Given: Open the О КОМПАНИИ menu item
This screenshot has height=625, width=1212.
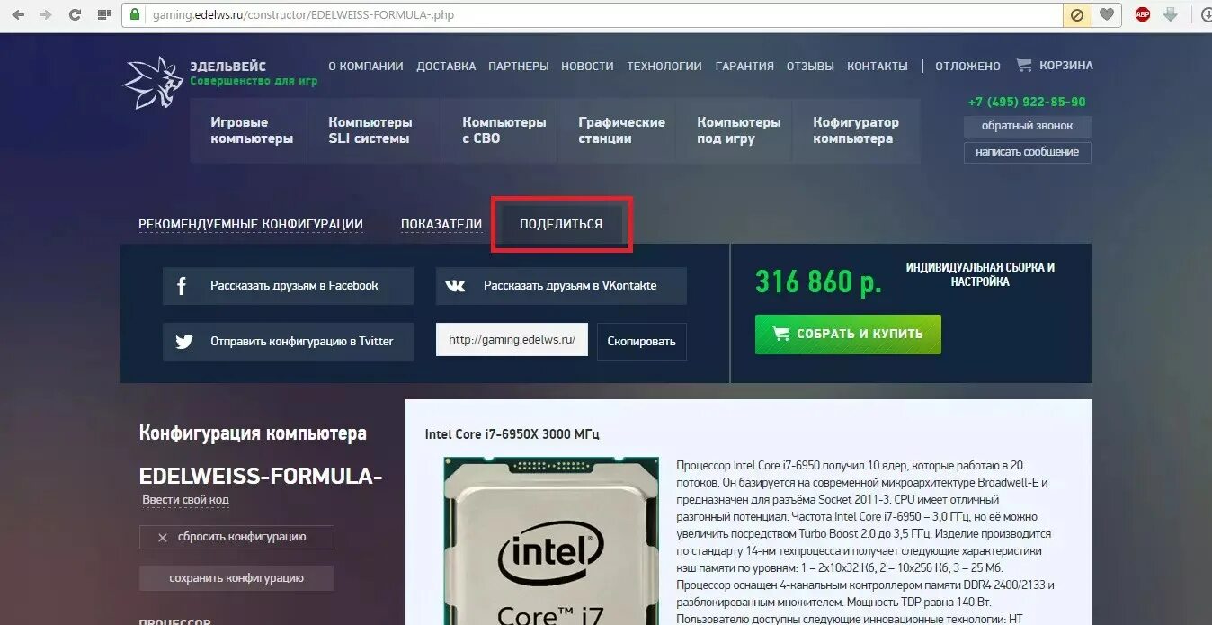Looking at the screenshot, I should click(365, 66).
